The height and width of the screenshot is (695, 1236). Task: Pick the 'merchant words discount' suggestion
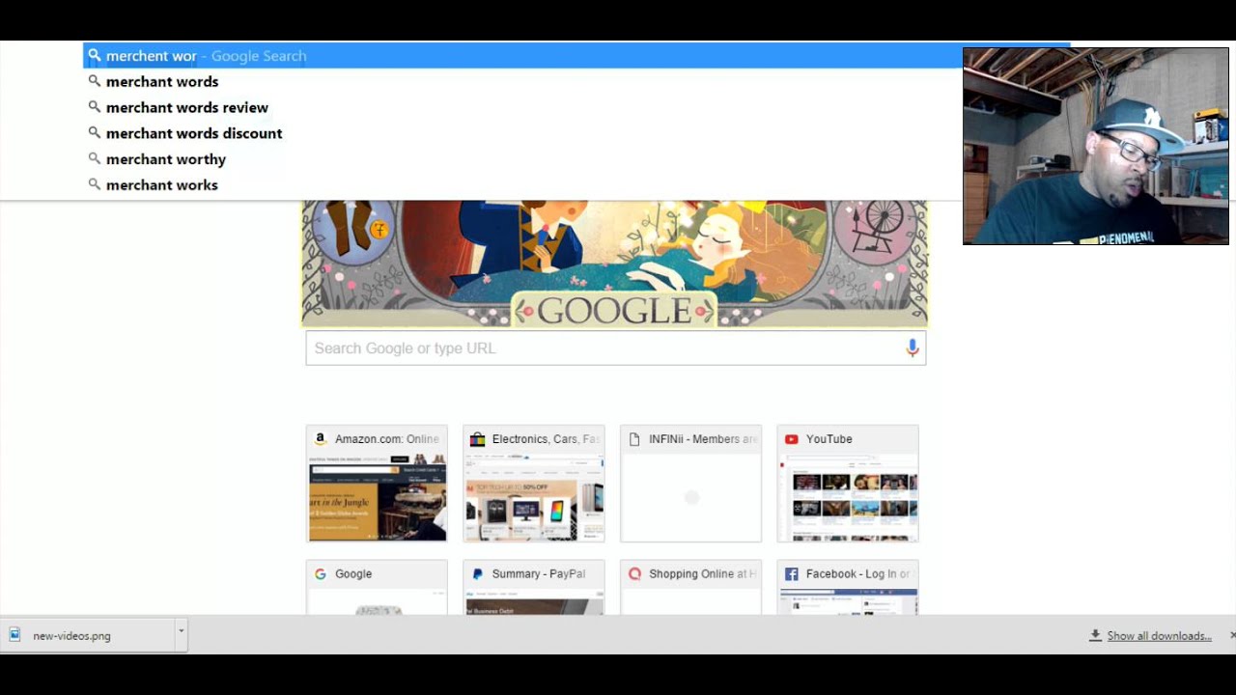pyautogui.click(x=194, y=133)
